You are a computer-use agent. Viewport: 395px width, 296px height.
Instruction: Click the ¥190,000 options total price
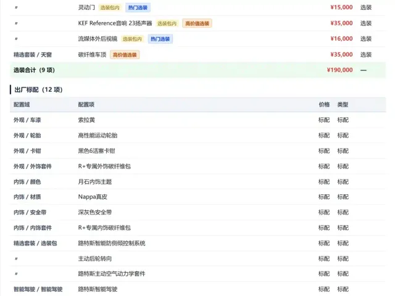coord(339,70)
